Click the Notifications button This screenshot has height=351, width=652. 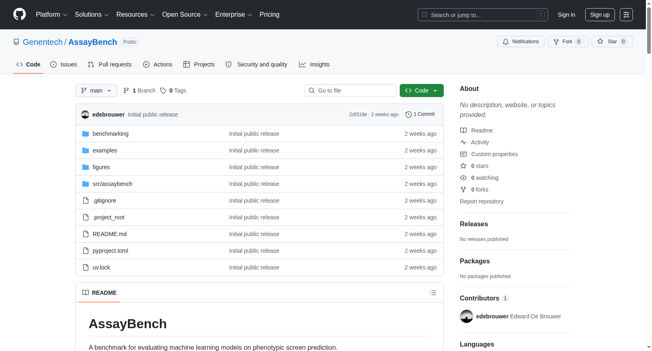tap(521, 42)
